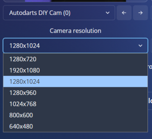This screenshot has width=152, height=139.
Task: Click the cut-off field beside the resolution dropdown
Action: click(x=151, y=45)
